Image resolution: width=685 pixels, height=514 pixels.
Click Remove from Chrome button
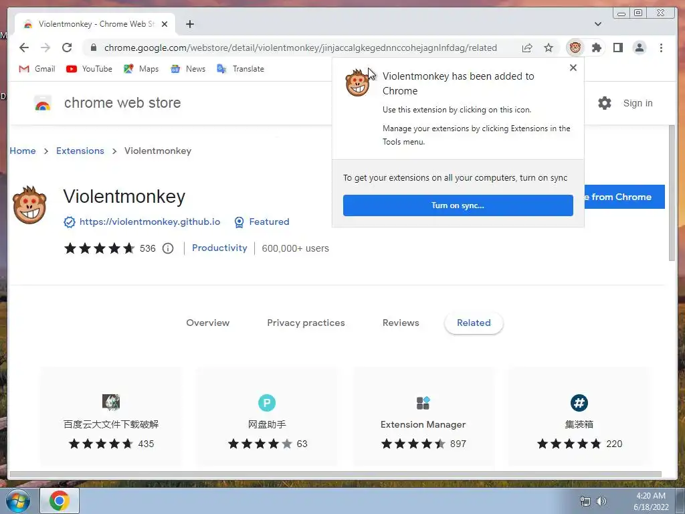[x=624, y=197]
